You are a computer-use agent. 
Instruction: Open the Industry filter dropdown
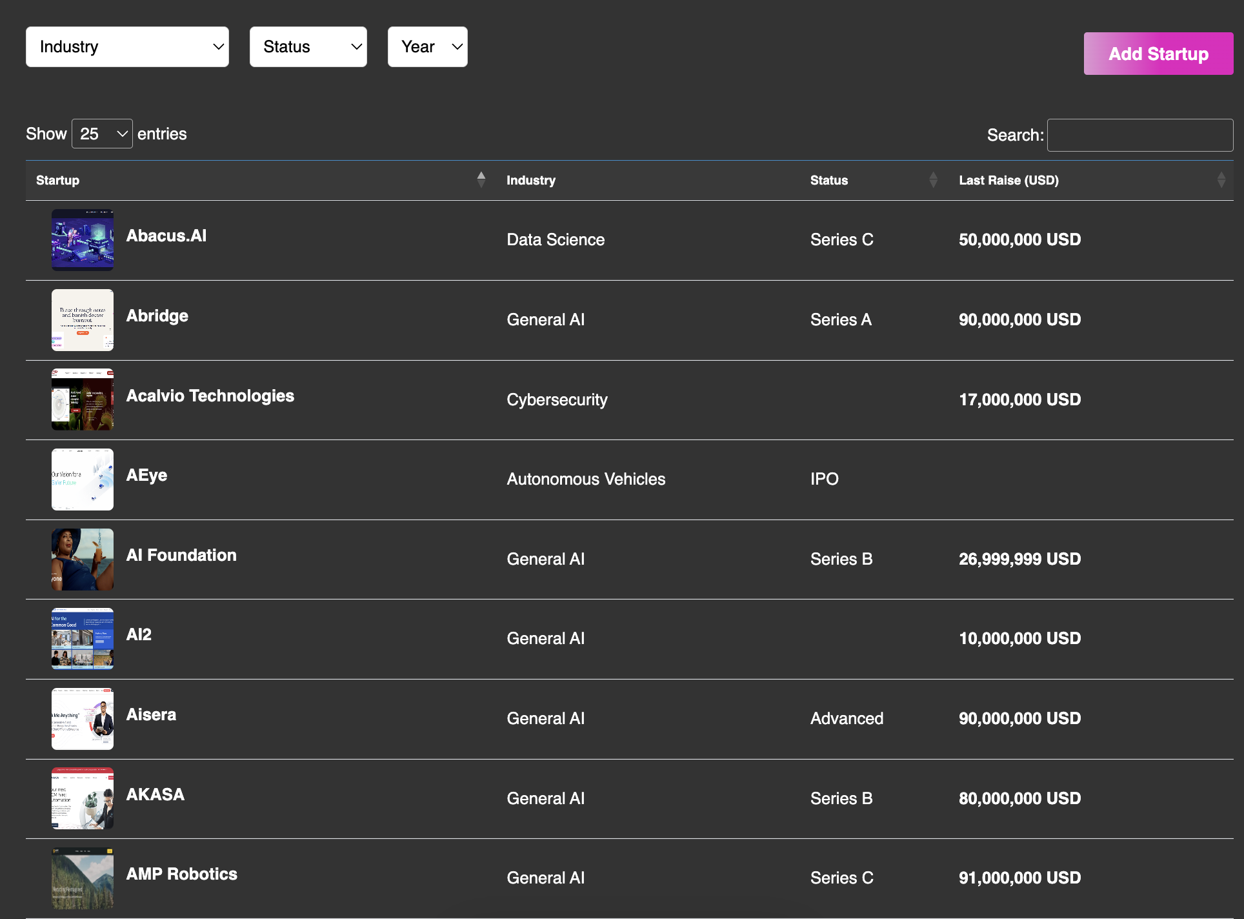point(127,46)
